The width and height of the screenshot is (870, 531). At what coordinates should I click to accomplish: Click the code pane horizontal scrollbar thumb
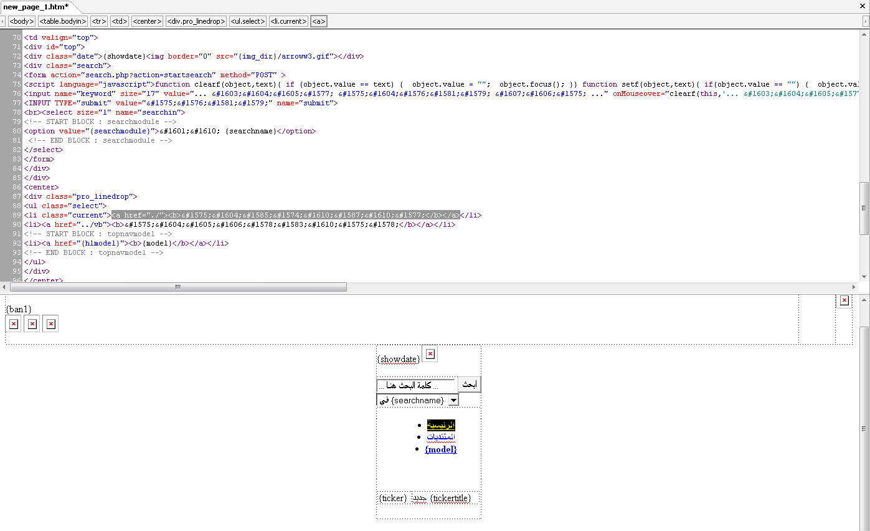(x=178, y=287)
